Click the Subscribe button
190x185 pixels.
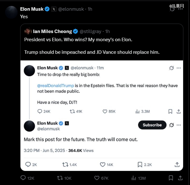152,125
